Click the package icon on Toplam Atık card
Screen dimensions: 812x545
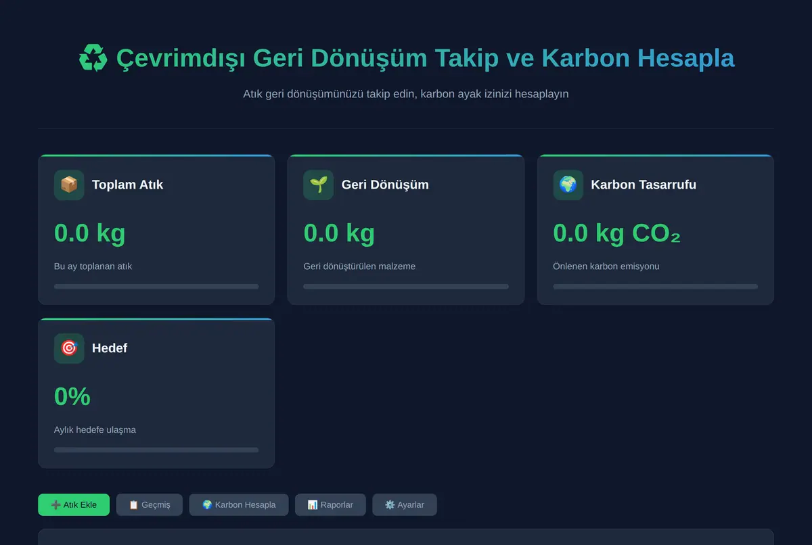(x=69, y=185)
